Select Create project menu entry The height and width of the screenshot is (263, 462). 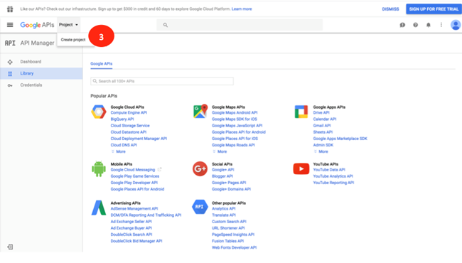tap(73, 40)
